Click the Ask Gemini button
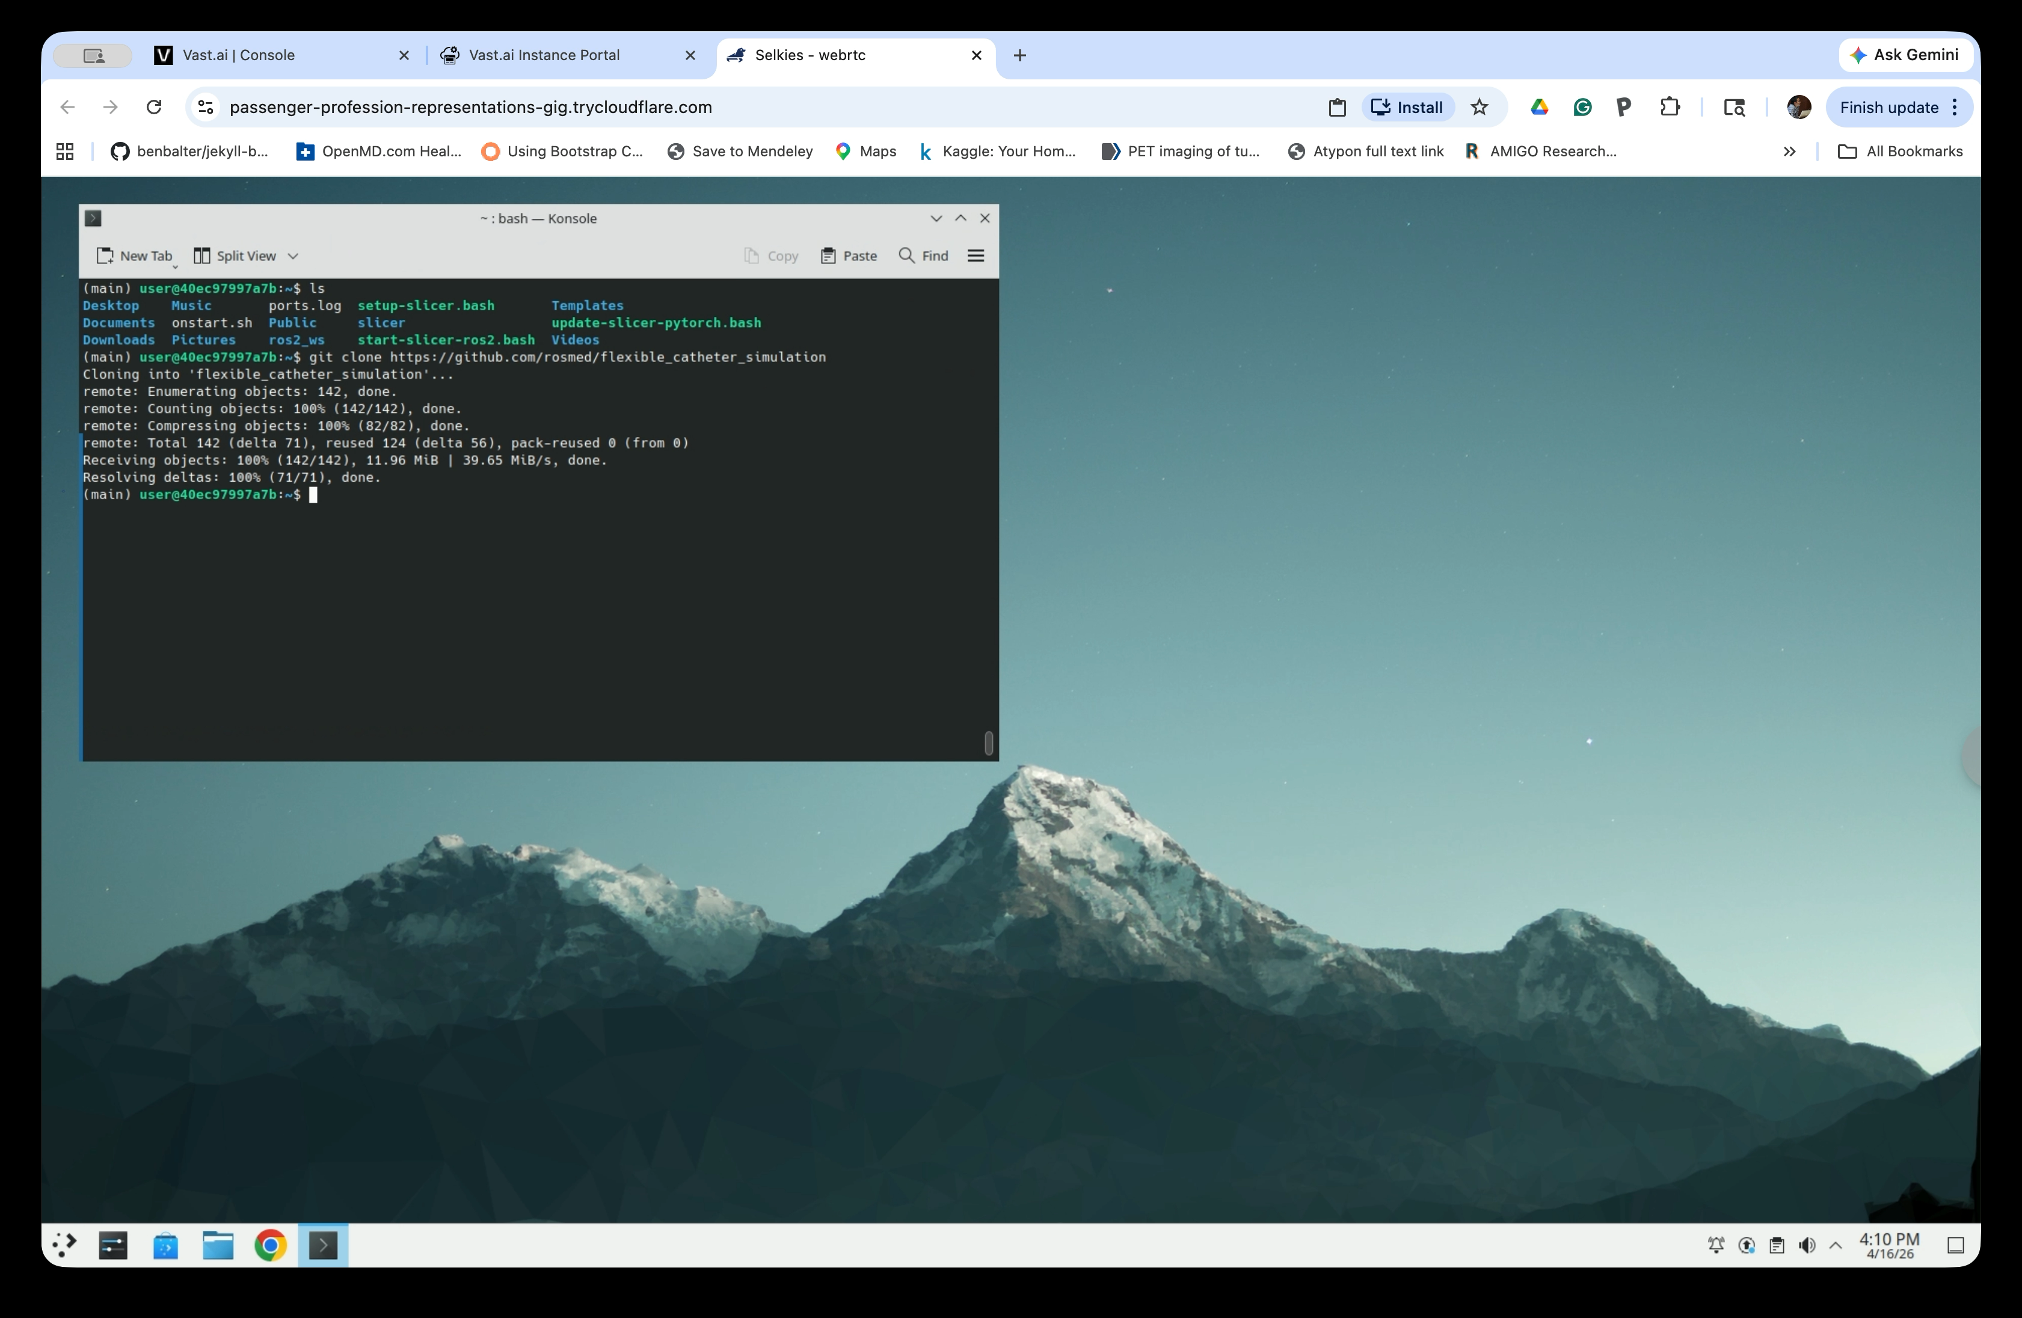The image size is (2022, 1318). [x=1905, y=54]
